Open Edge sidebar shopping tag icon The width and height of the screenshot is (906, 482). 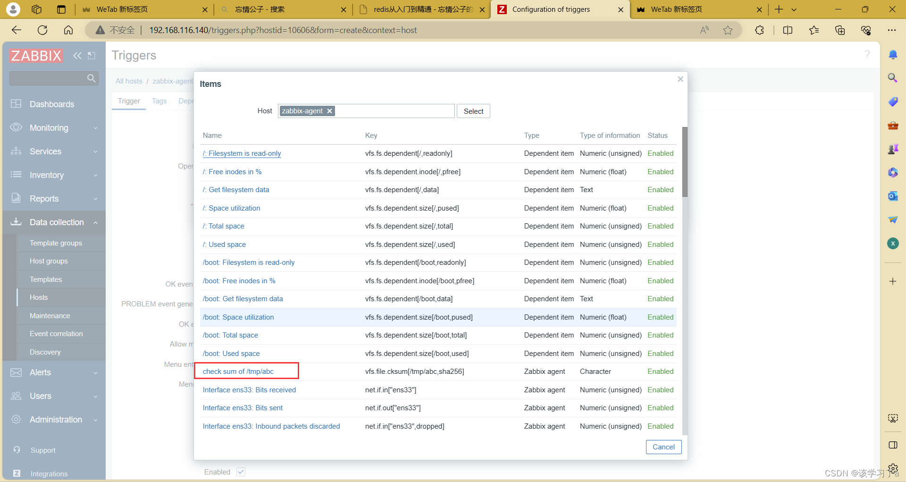tap(893, 101)
